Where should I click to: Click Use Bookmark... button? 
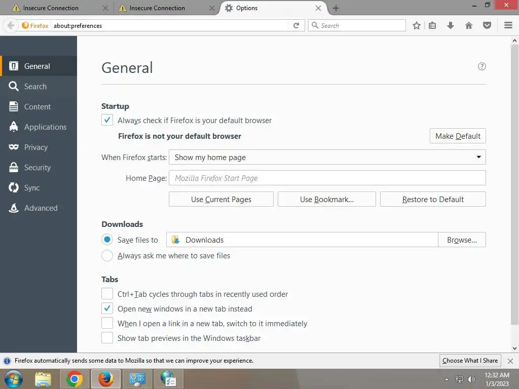tap(327, 199)
